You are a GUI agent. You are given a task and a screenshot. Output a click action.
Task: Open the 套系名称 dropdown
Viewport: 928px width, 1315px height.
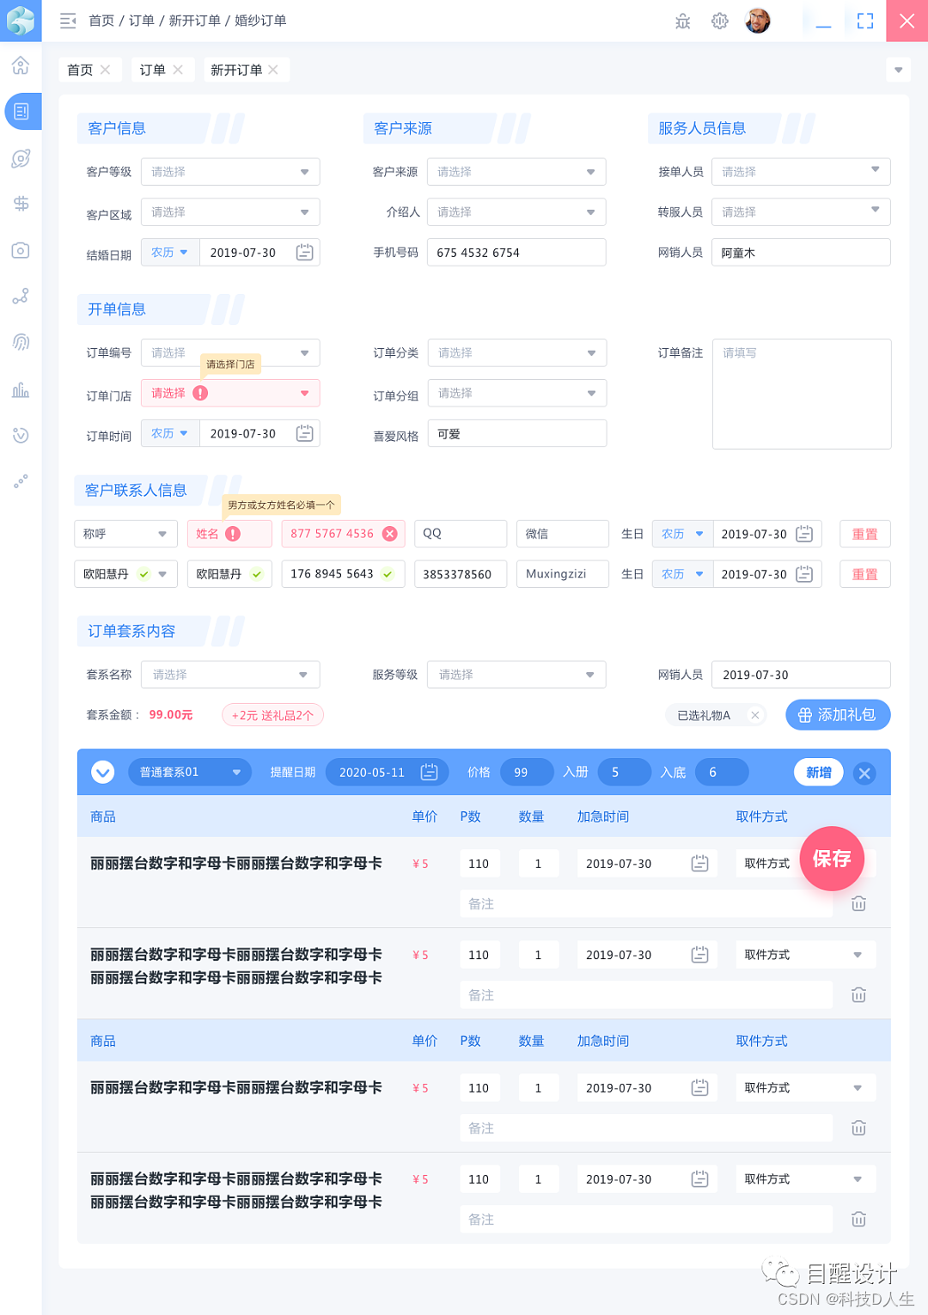230,675
